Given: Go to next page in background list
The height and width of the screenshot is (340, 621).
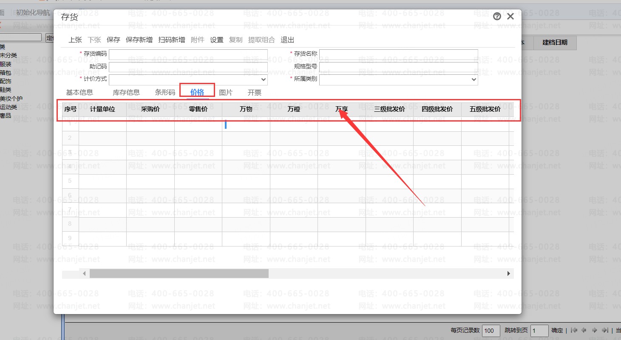Looking at the screenshot, I should point(595,330).
